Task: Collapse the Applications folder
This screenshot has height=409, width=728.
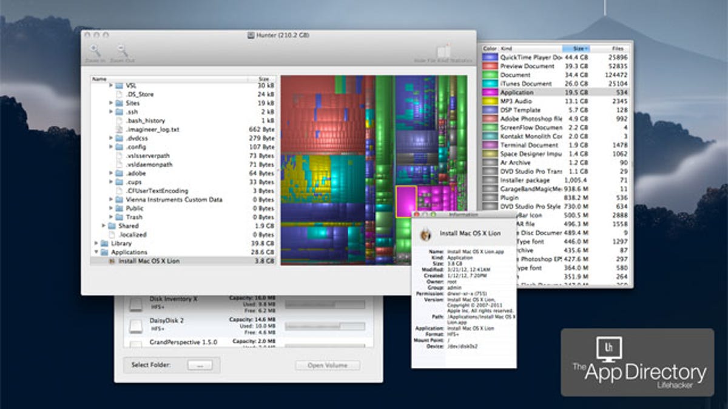Action: tap(96, 252)
